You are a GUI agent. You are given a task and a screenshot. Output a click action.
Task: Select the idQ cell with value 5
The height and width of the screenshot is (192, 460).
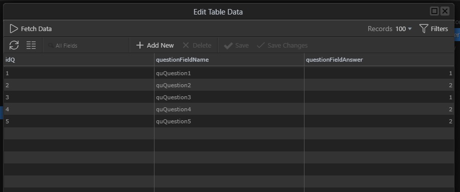point(79,121)
